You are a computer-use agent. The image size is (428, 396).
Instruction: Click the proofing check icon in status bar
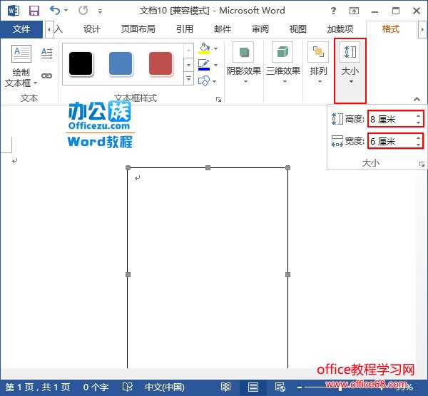point(127,387)
